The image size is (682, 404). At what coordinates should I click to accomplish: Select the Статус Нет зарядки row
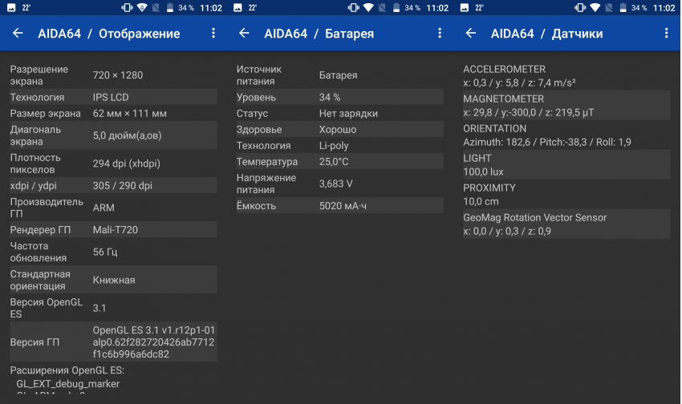point(340,113)
